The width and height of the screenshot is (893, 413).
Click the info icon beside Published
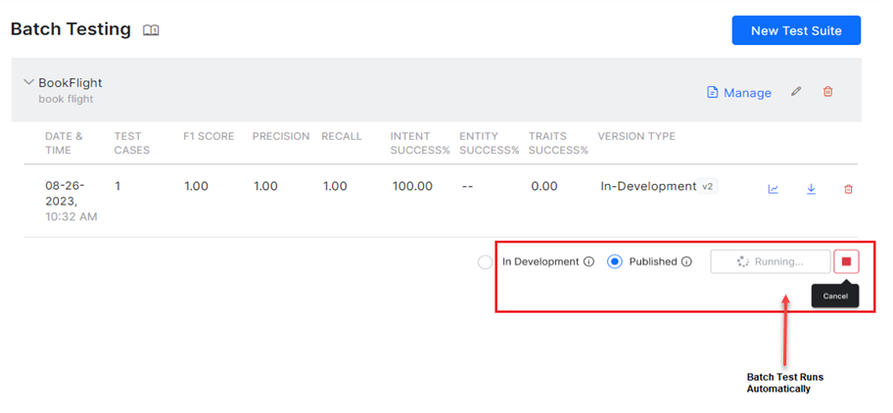tap(686, 262)
